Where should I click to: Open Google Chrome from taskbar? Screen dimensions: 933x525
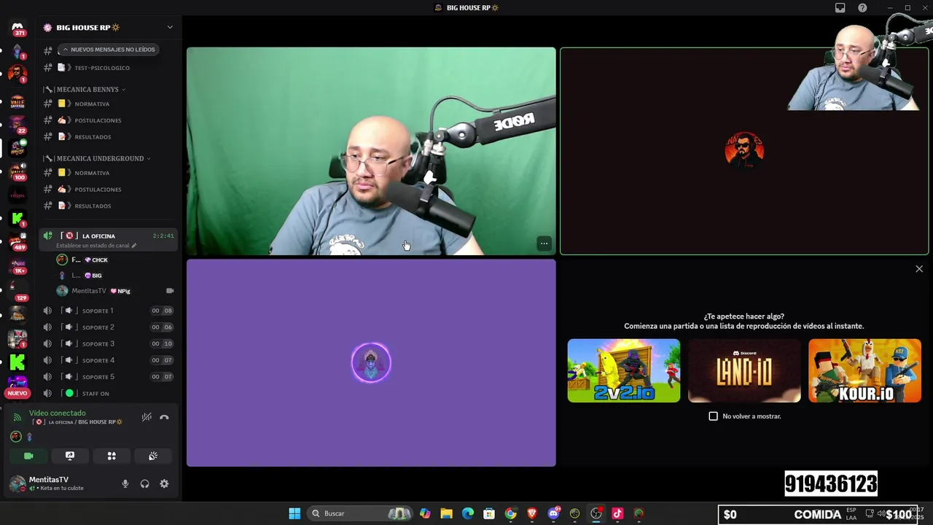pyautogui.click(x=510, y=513)
